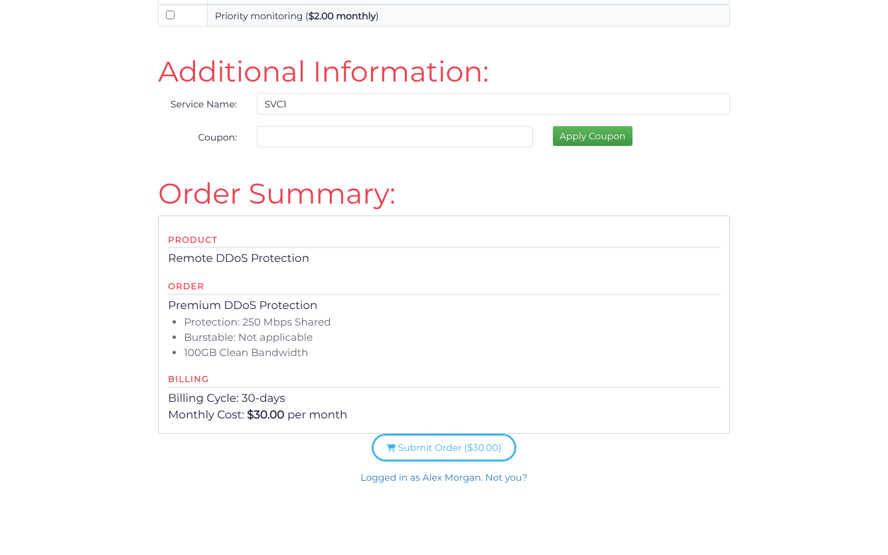
Task: Select '100GB Clean Bandwidth' bullet
Action: pos(246,353)
